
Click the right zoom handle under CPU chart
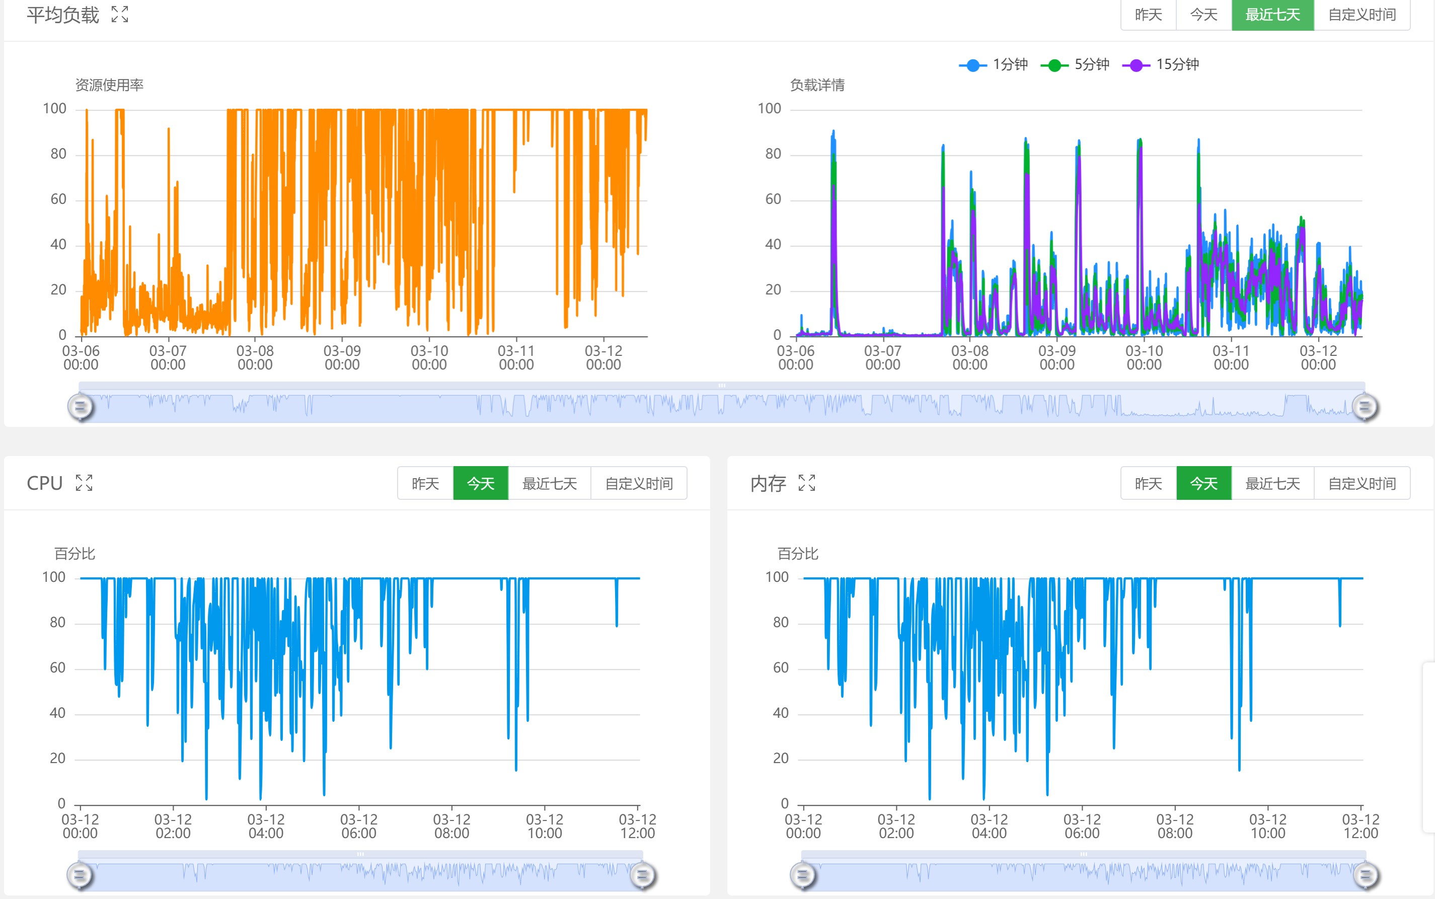(x=642, y=875)
